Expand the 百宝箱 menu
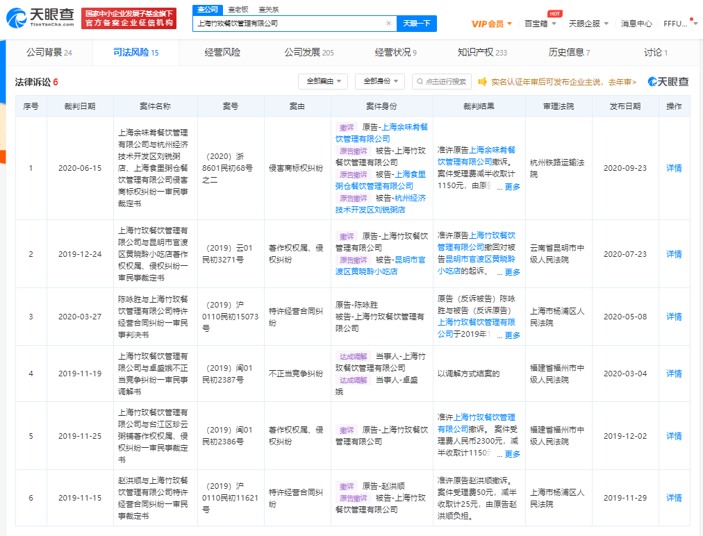The width and height of the screenshot is (703, 536). coord(540,24)
